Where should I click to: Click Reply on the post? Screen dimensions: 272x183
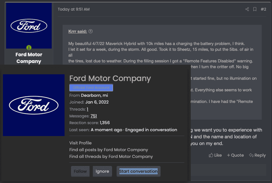click(257, 155)
